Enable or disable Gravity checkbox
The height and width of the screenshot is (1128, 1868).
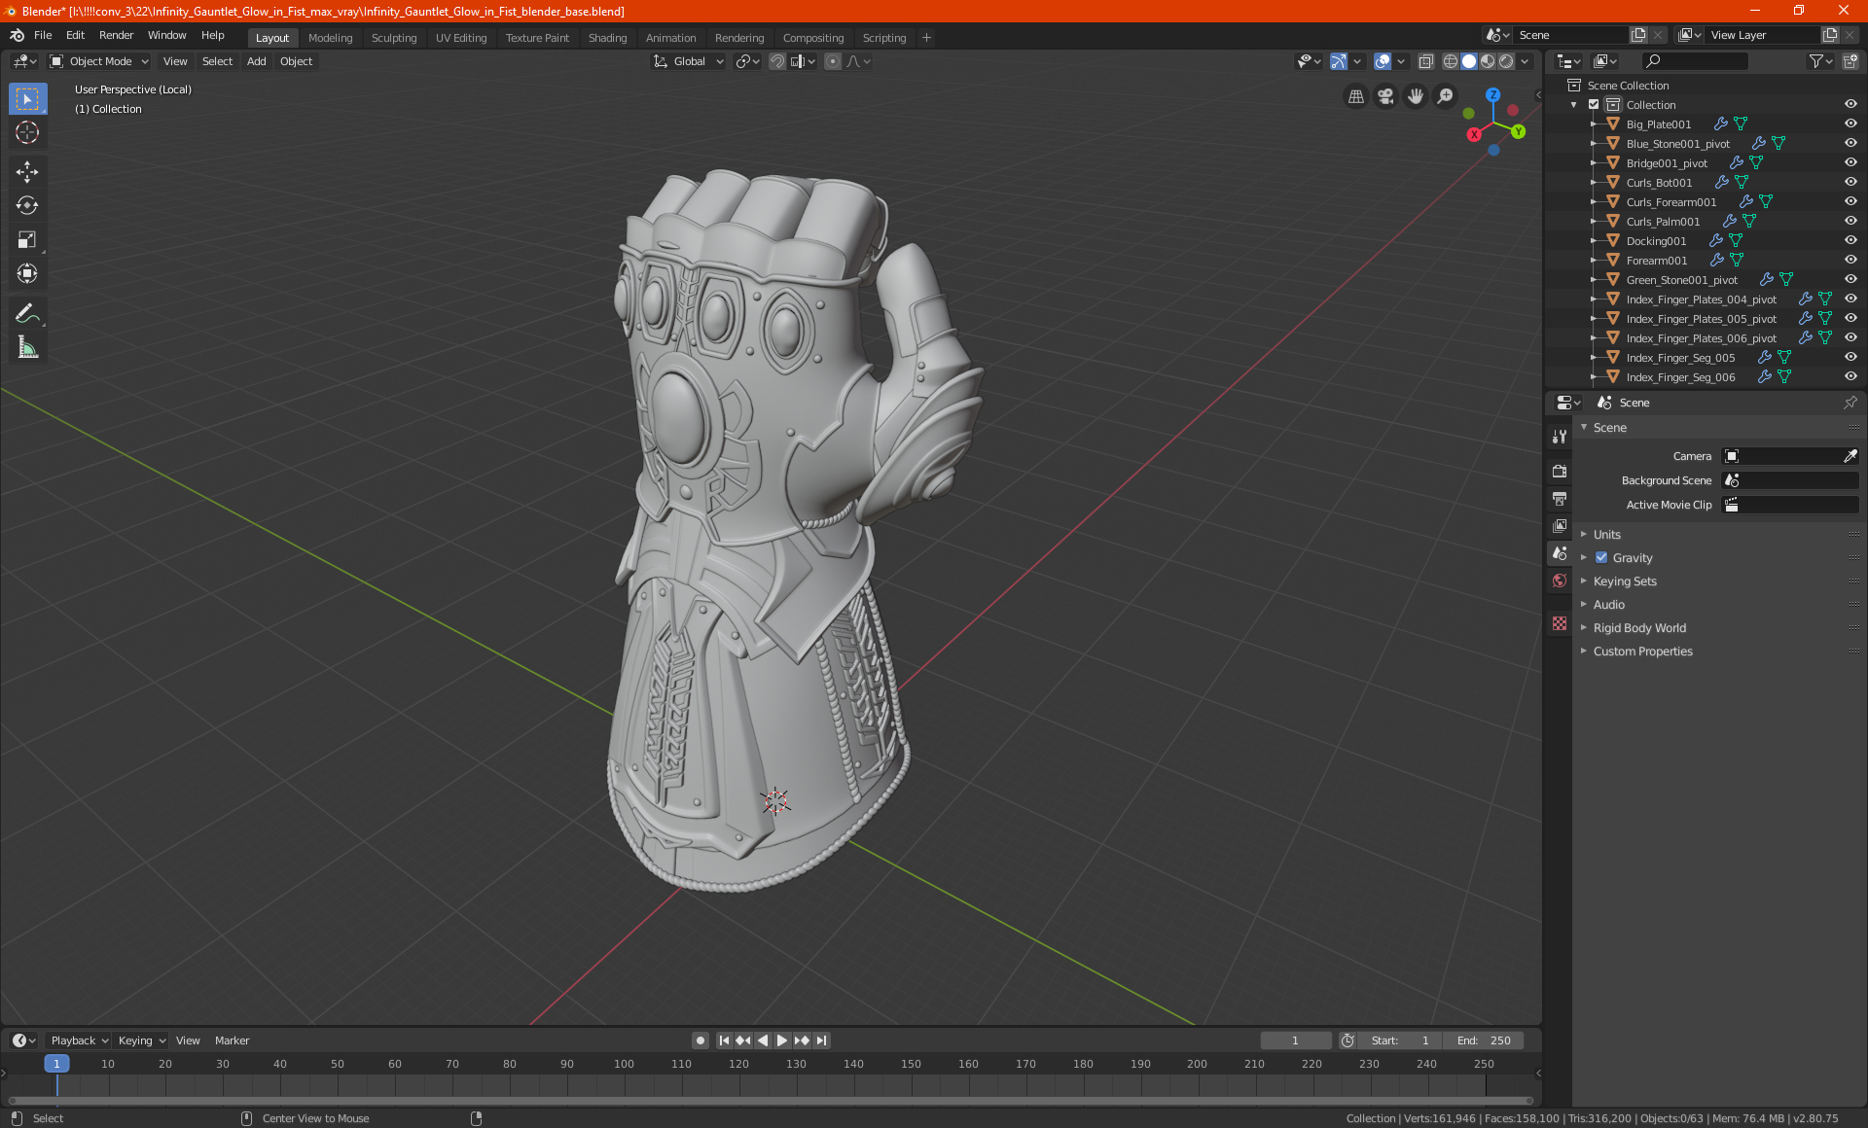(x=1601, y=558)
